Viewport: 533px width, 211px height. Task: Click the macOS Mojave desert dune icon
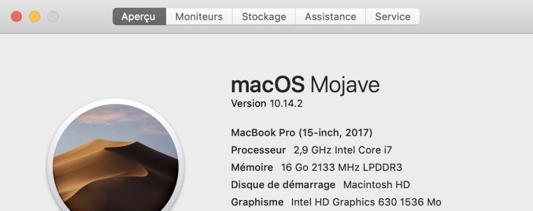tap(116, 162)
